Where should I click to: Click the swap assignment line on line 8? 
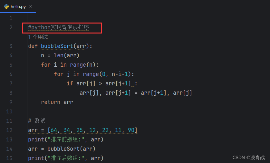click(136, 93)
